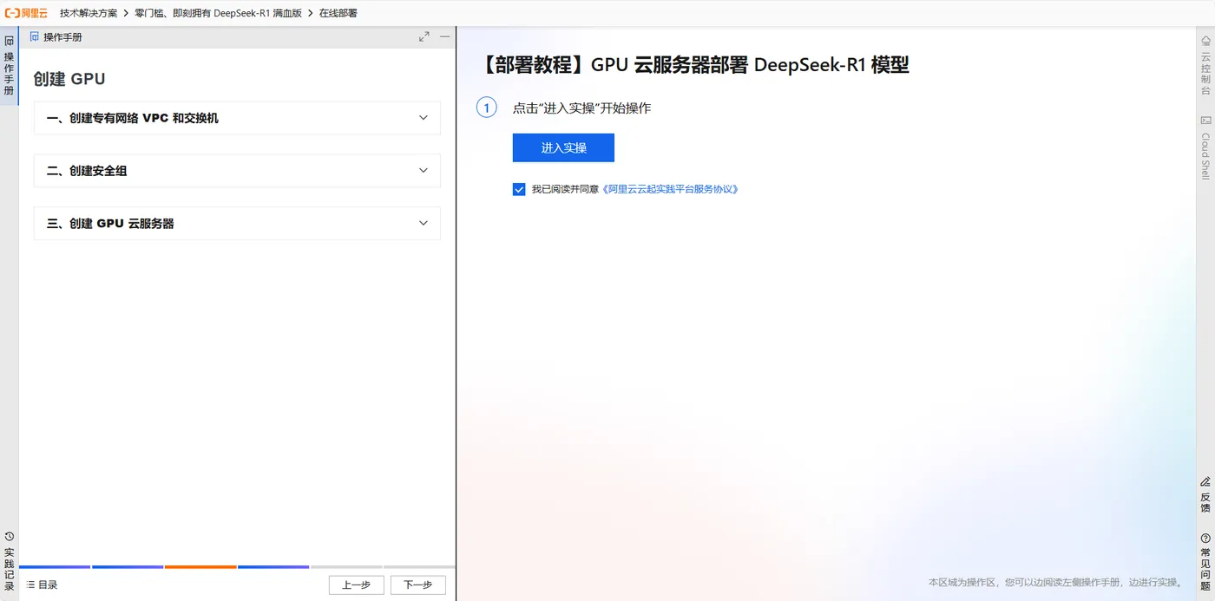Jump to the last gray progress segment
The image size is (1215, 601).
tap(419, 567)
